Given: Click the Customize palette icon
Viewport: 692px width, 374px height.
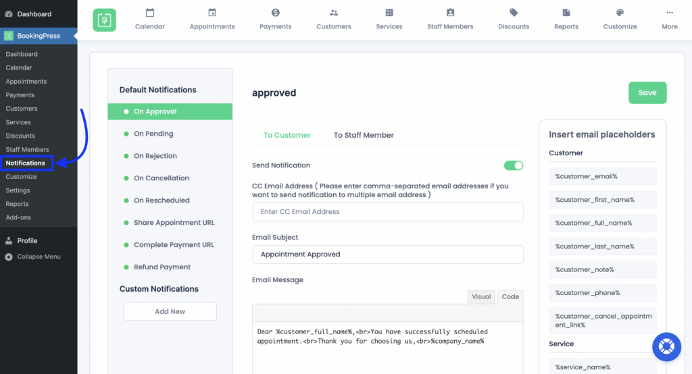Looking at the screenshot, I should point(620,13).
